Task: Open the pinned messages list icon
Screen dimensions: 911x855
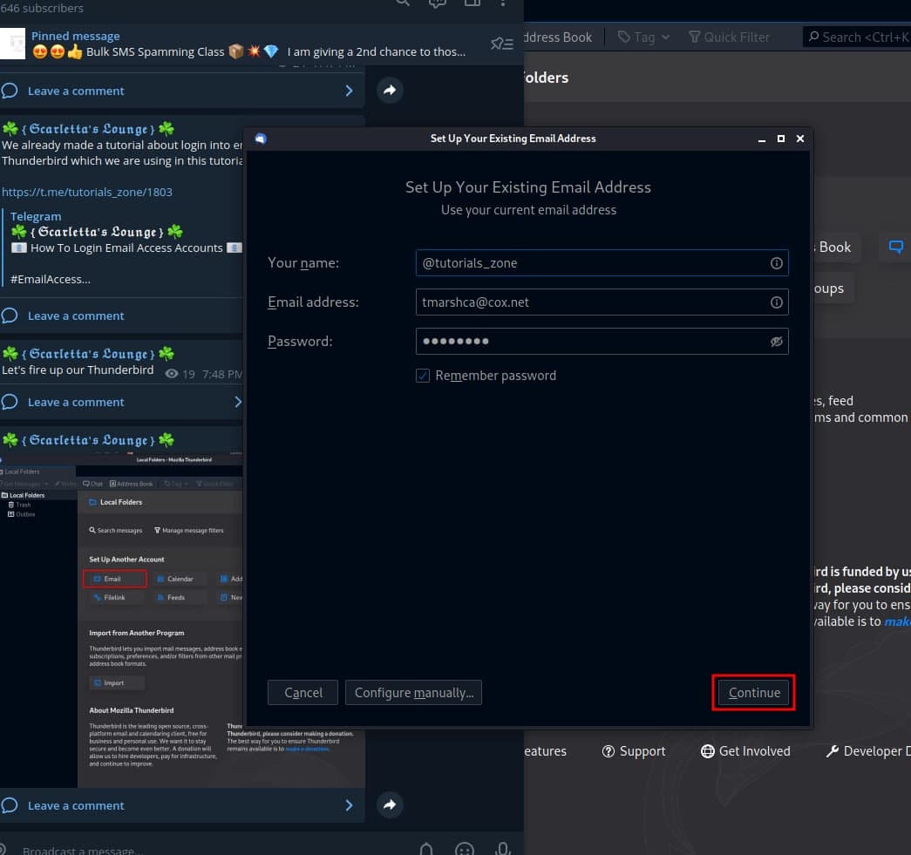Action: pos(501,44)
